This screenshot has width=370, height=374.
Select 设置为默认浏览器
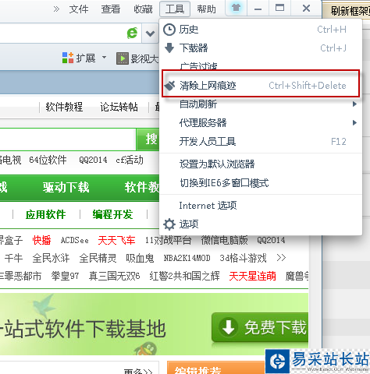261,164
